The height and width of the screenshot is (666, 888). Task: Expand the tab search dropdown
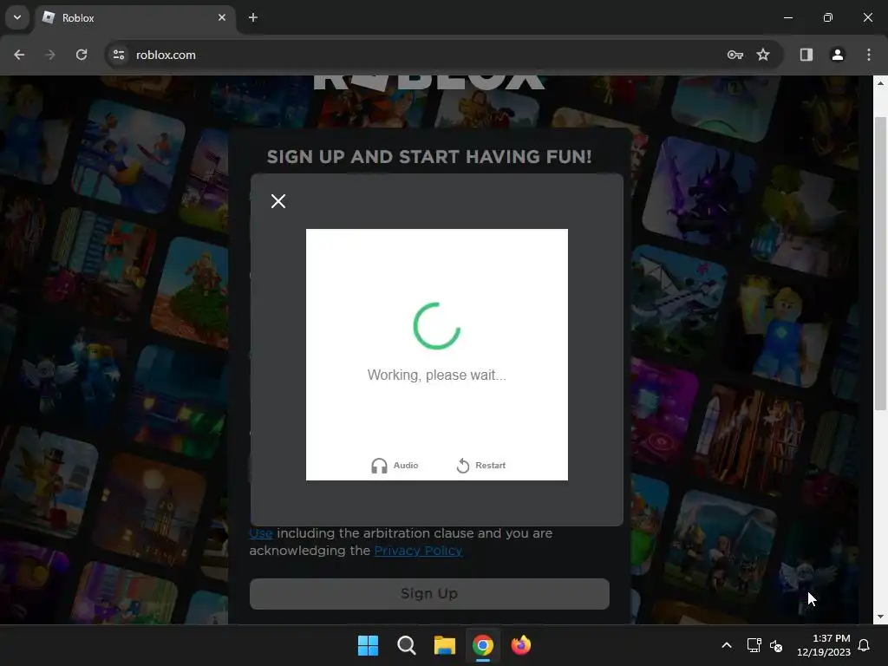(x=17, y=17)
